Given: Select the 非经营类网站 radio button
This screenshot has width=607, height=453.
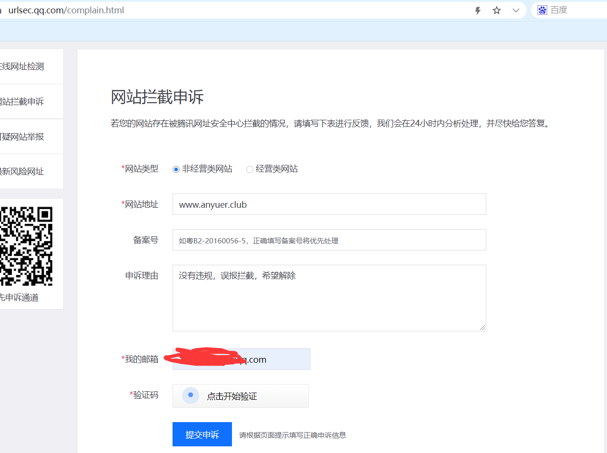Looking at the screenshot, I should [x=176, y=169].
